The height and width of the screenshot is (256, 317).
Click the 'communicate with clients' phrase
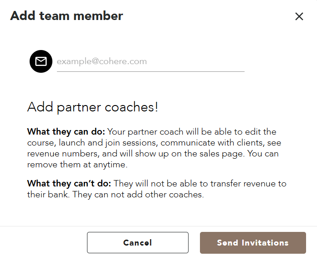point(205,143)
